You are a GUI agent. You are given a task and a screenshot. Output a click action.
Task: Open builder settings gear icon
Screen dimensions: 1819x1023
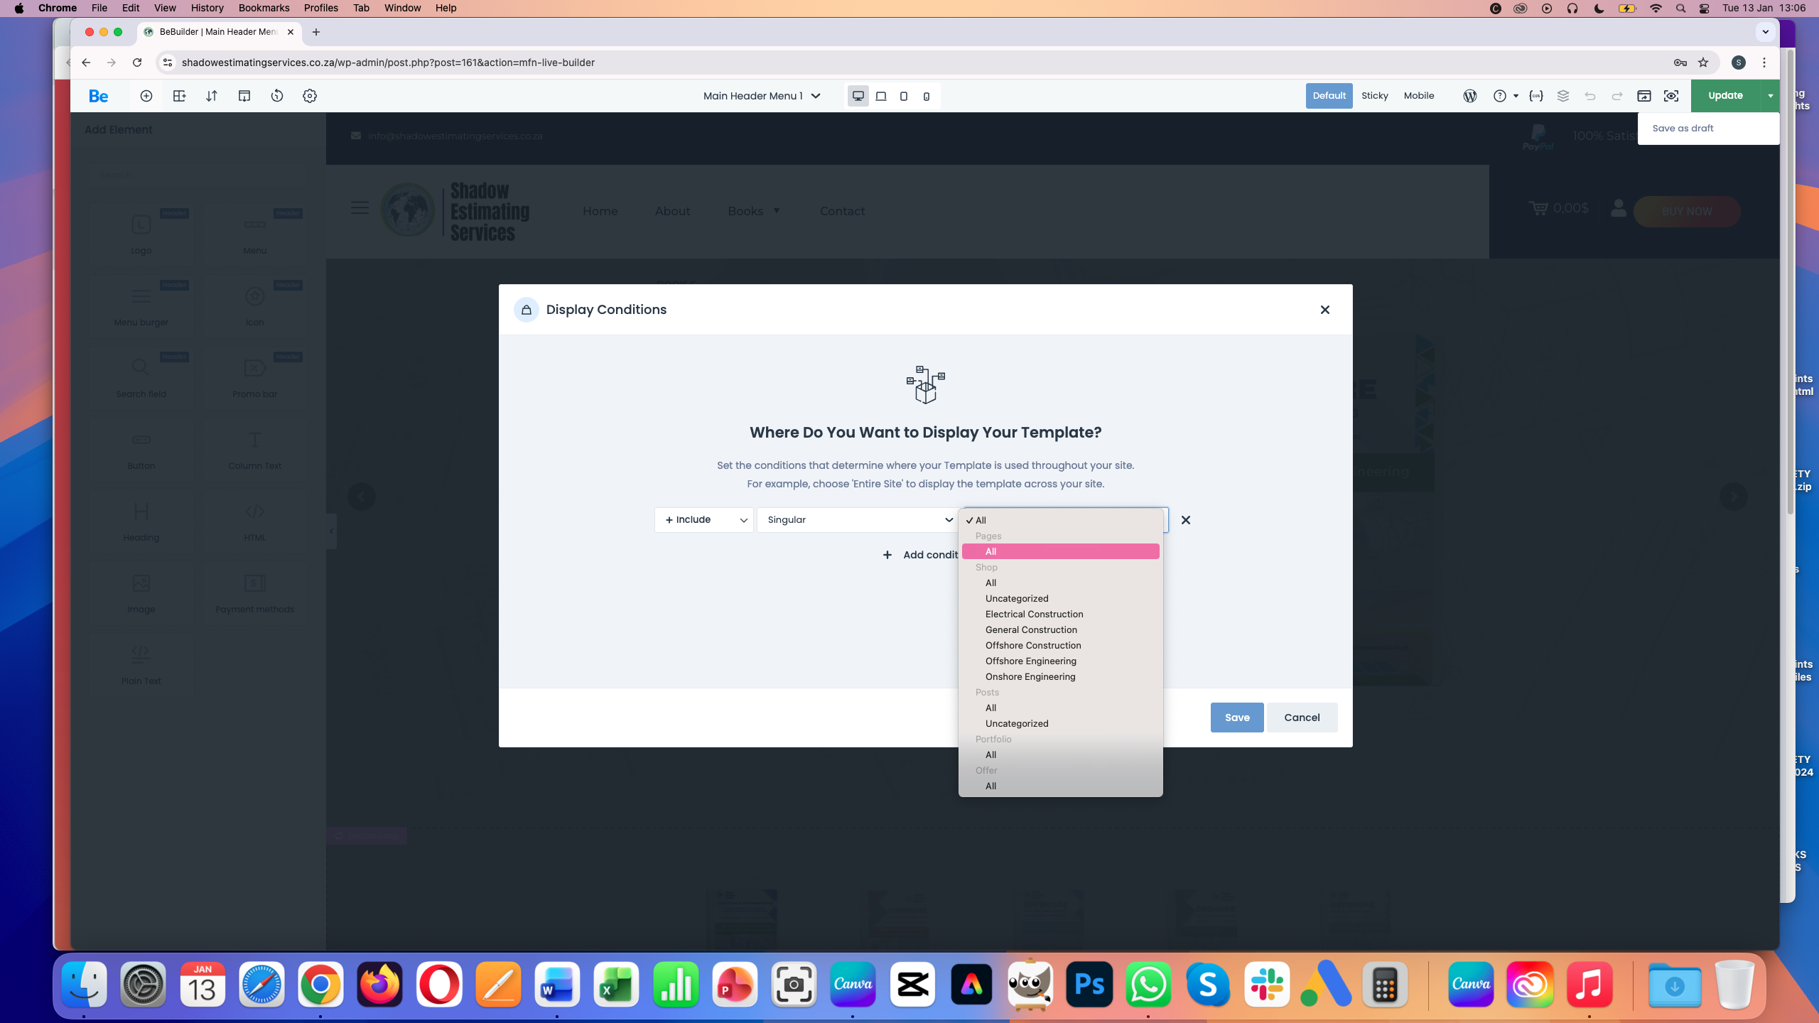[310, 96]
